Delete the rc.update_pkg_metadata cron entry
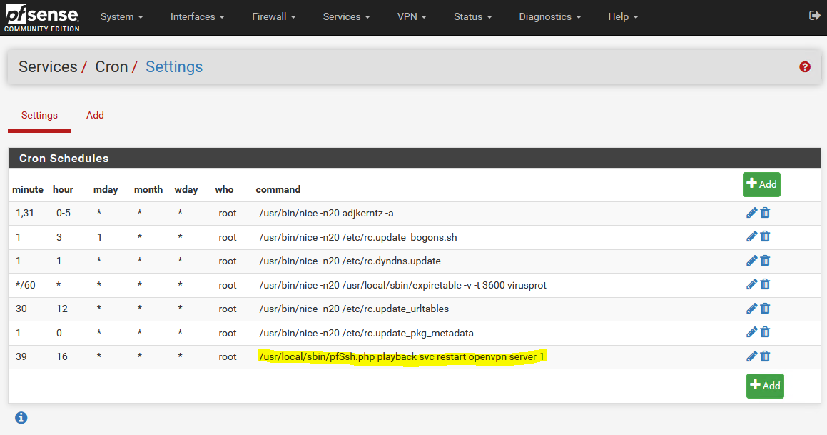This screenshot has height=435, width=827. click(765, 332)
